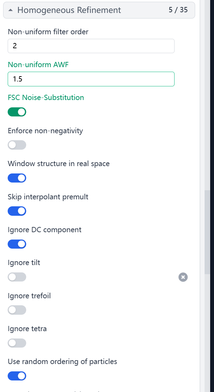Reset Ignore tilt with the x icon
This screenshot has width=214, height=392.
click(x=183, y=277)
